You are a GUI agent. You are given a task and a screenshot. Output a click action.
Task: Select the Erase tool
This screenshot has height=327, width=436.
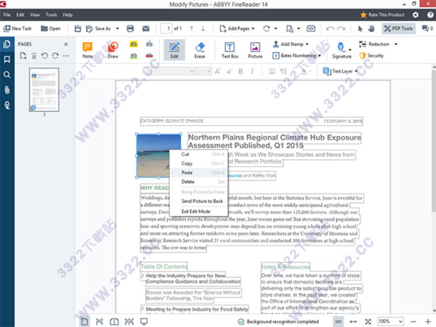[x=200, y=50]
